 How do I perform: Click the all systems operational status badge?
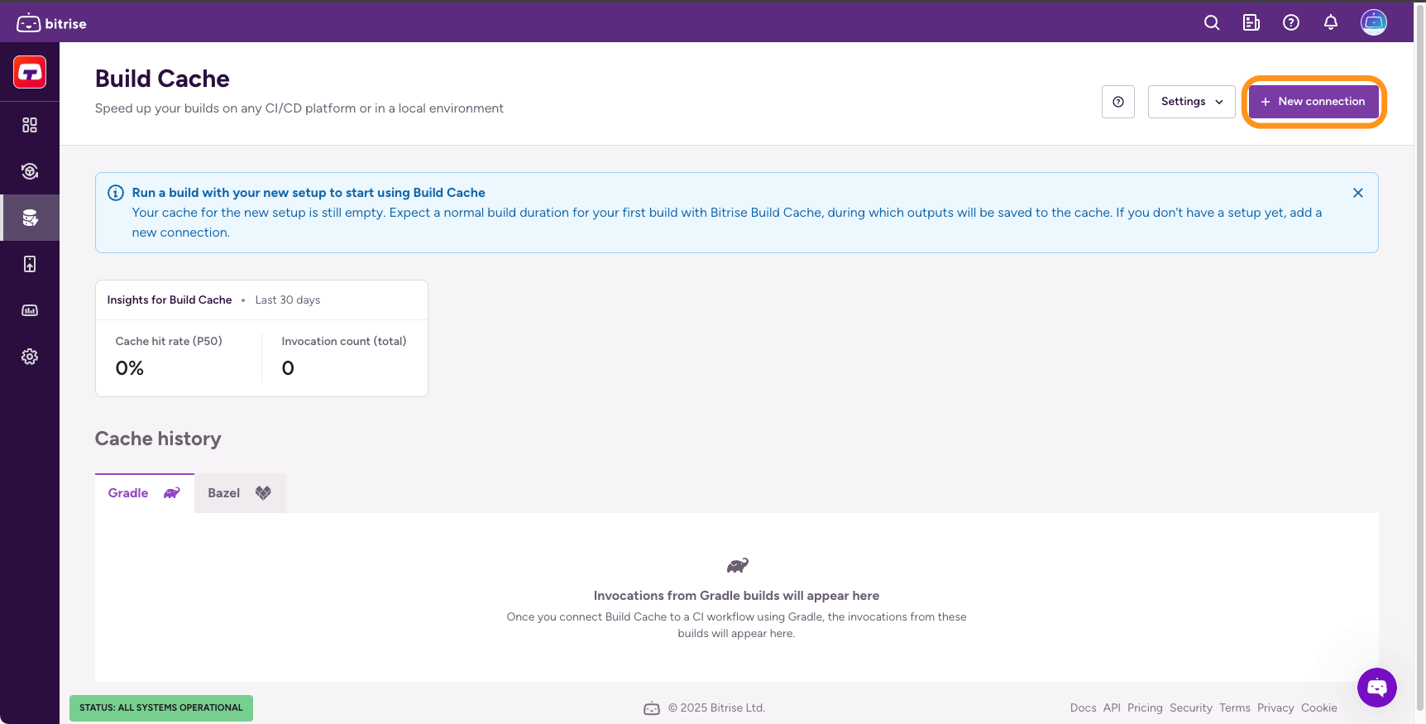click(161, 708)
